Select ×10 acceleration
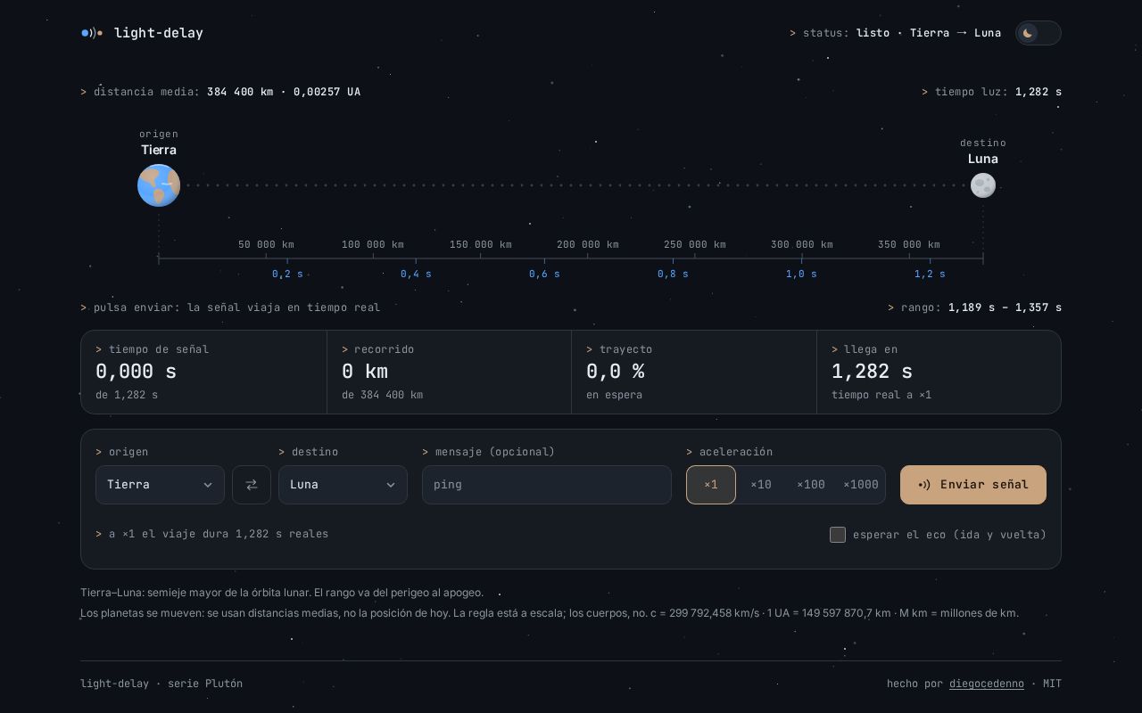The width and height of the screenshot is (1142, 713). point(761,485)
